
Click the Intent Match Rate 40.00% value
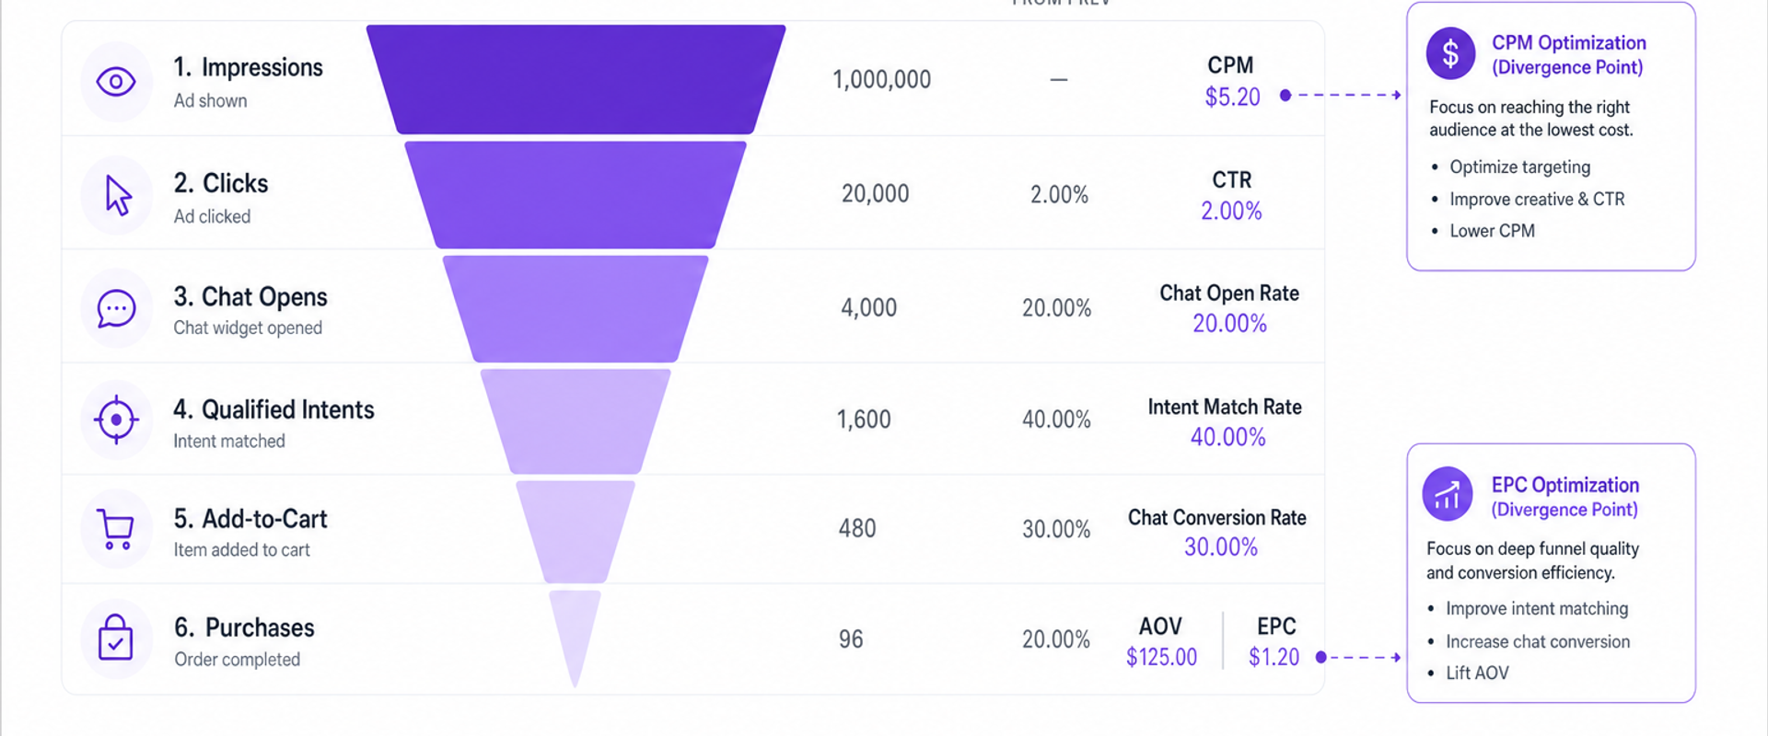(x=1228, y=437)
